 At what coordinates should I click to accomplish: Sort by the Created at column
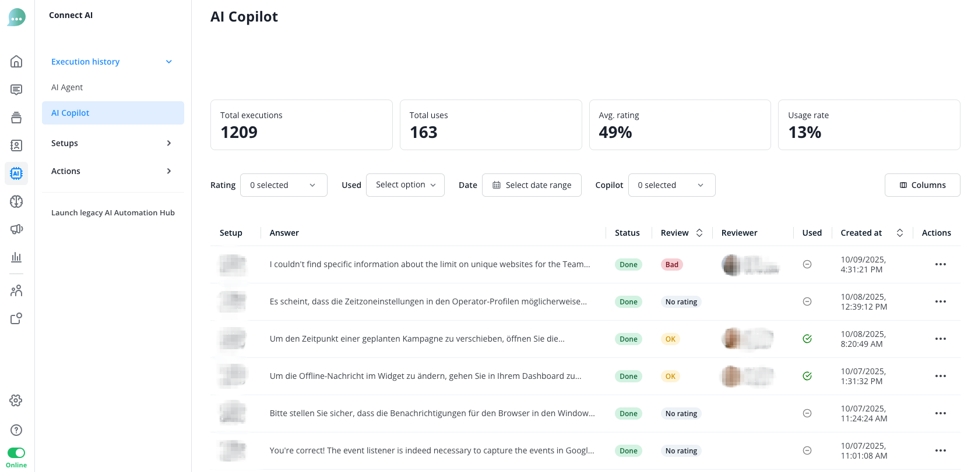pos(900,233)
